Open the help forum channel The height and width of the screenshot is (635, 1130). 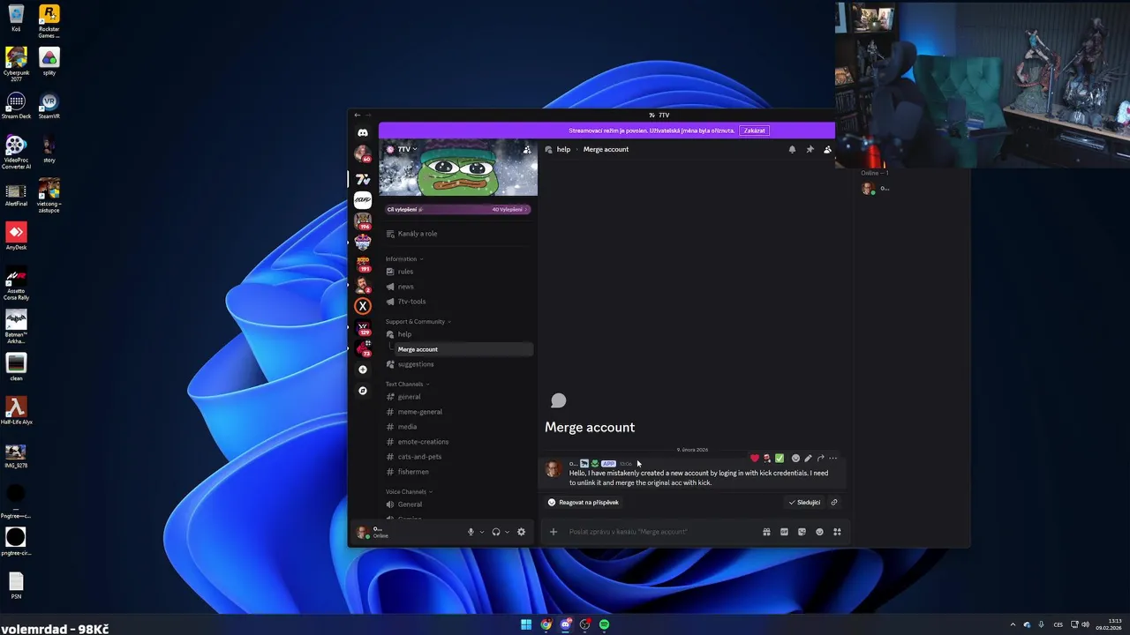[458, 334]
